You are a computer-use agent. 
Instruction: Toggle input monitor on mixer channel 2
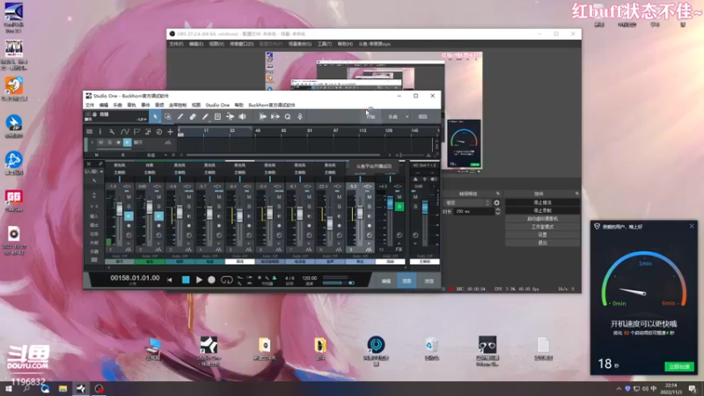(x=159, y=216)
